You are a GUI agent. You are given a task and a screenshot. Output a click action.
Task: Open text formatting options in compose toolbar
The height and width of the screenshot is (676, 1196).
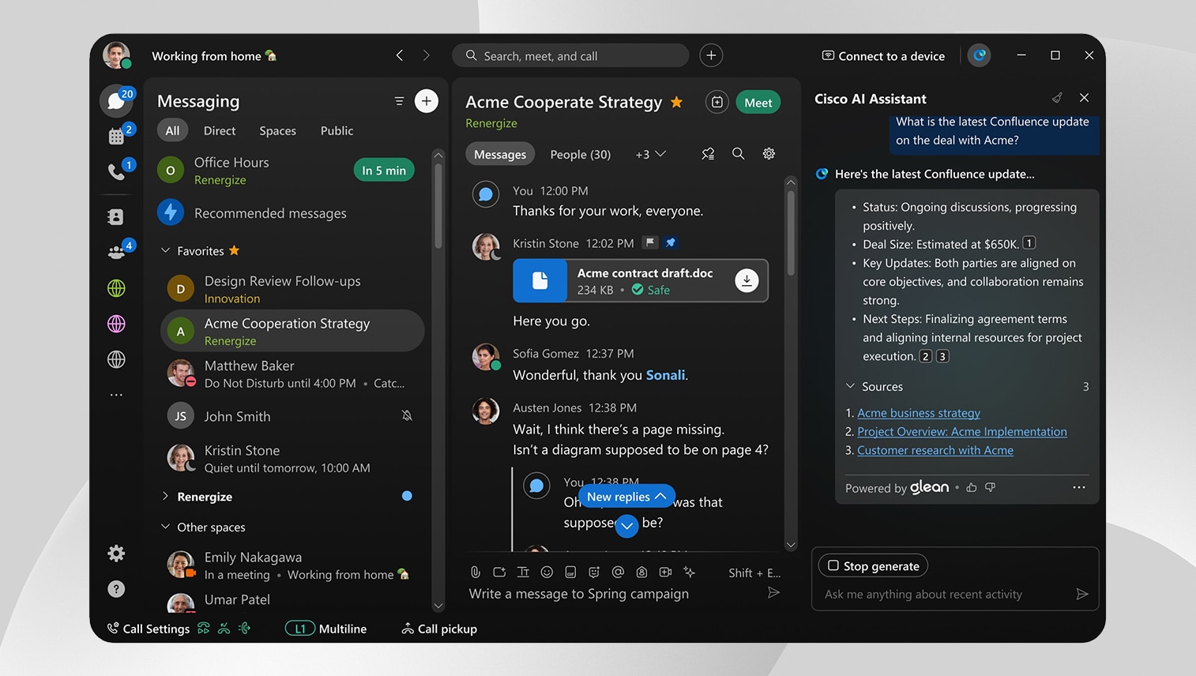click(523, 572)
